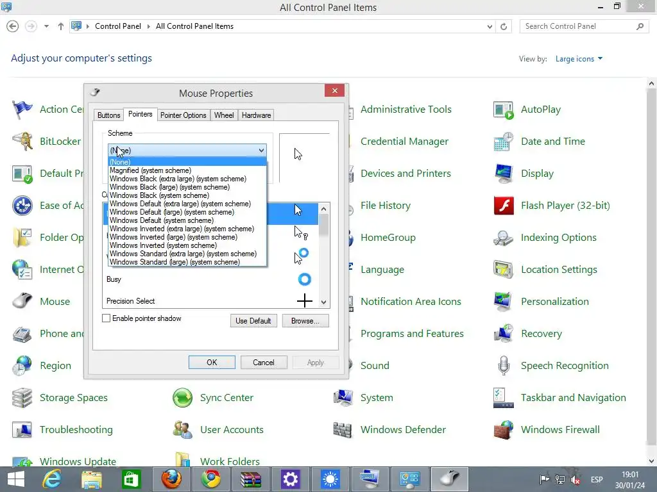Open the Troubleshooting icon
657x492 pixels.
tap(22, 430)
